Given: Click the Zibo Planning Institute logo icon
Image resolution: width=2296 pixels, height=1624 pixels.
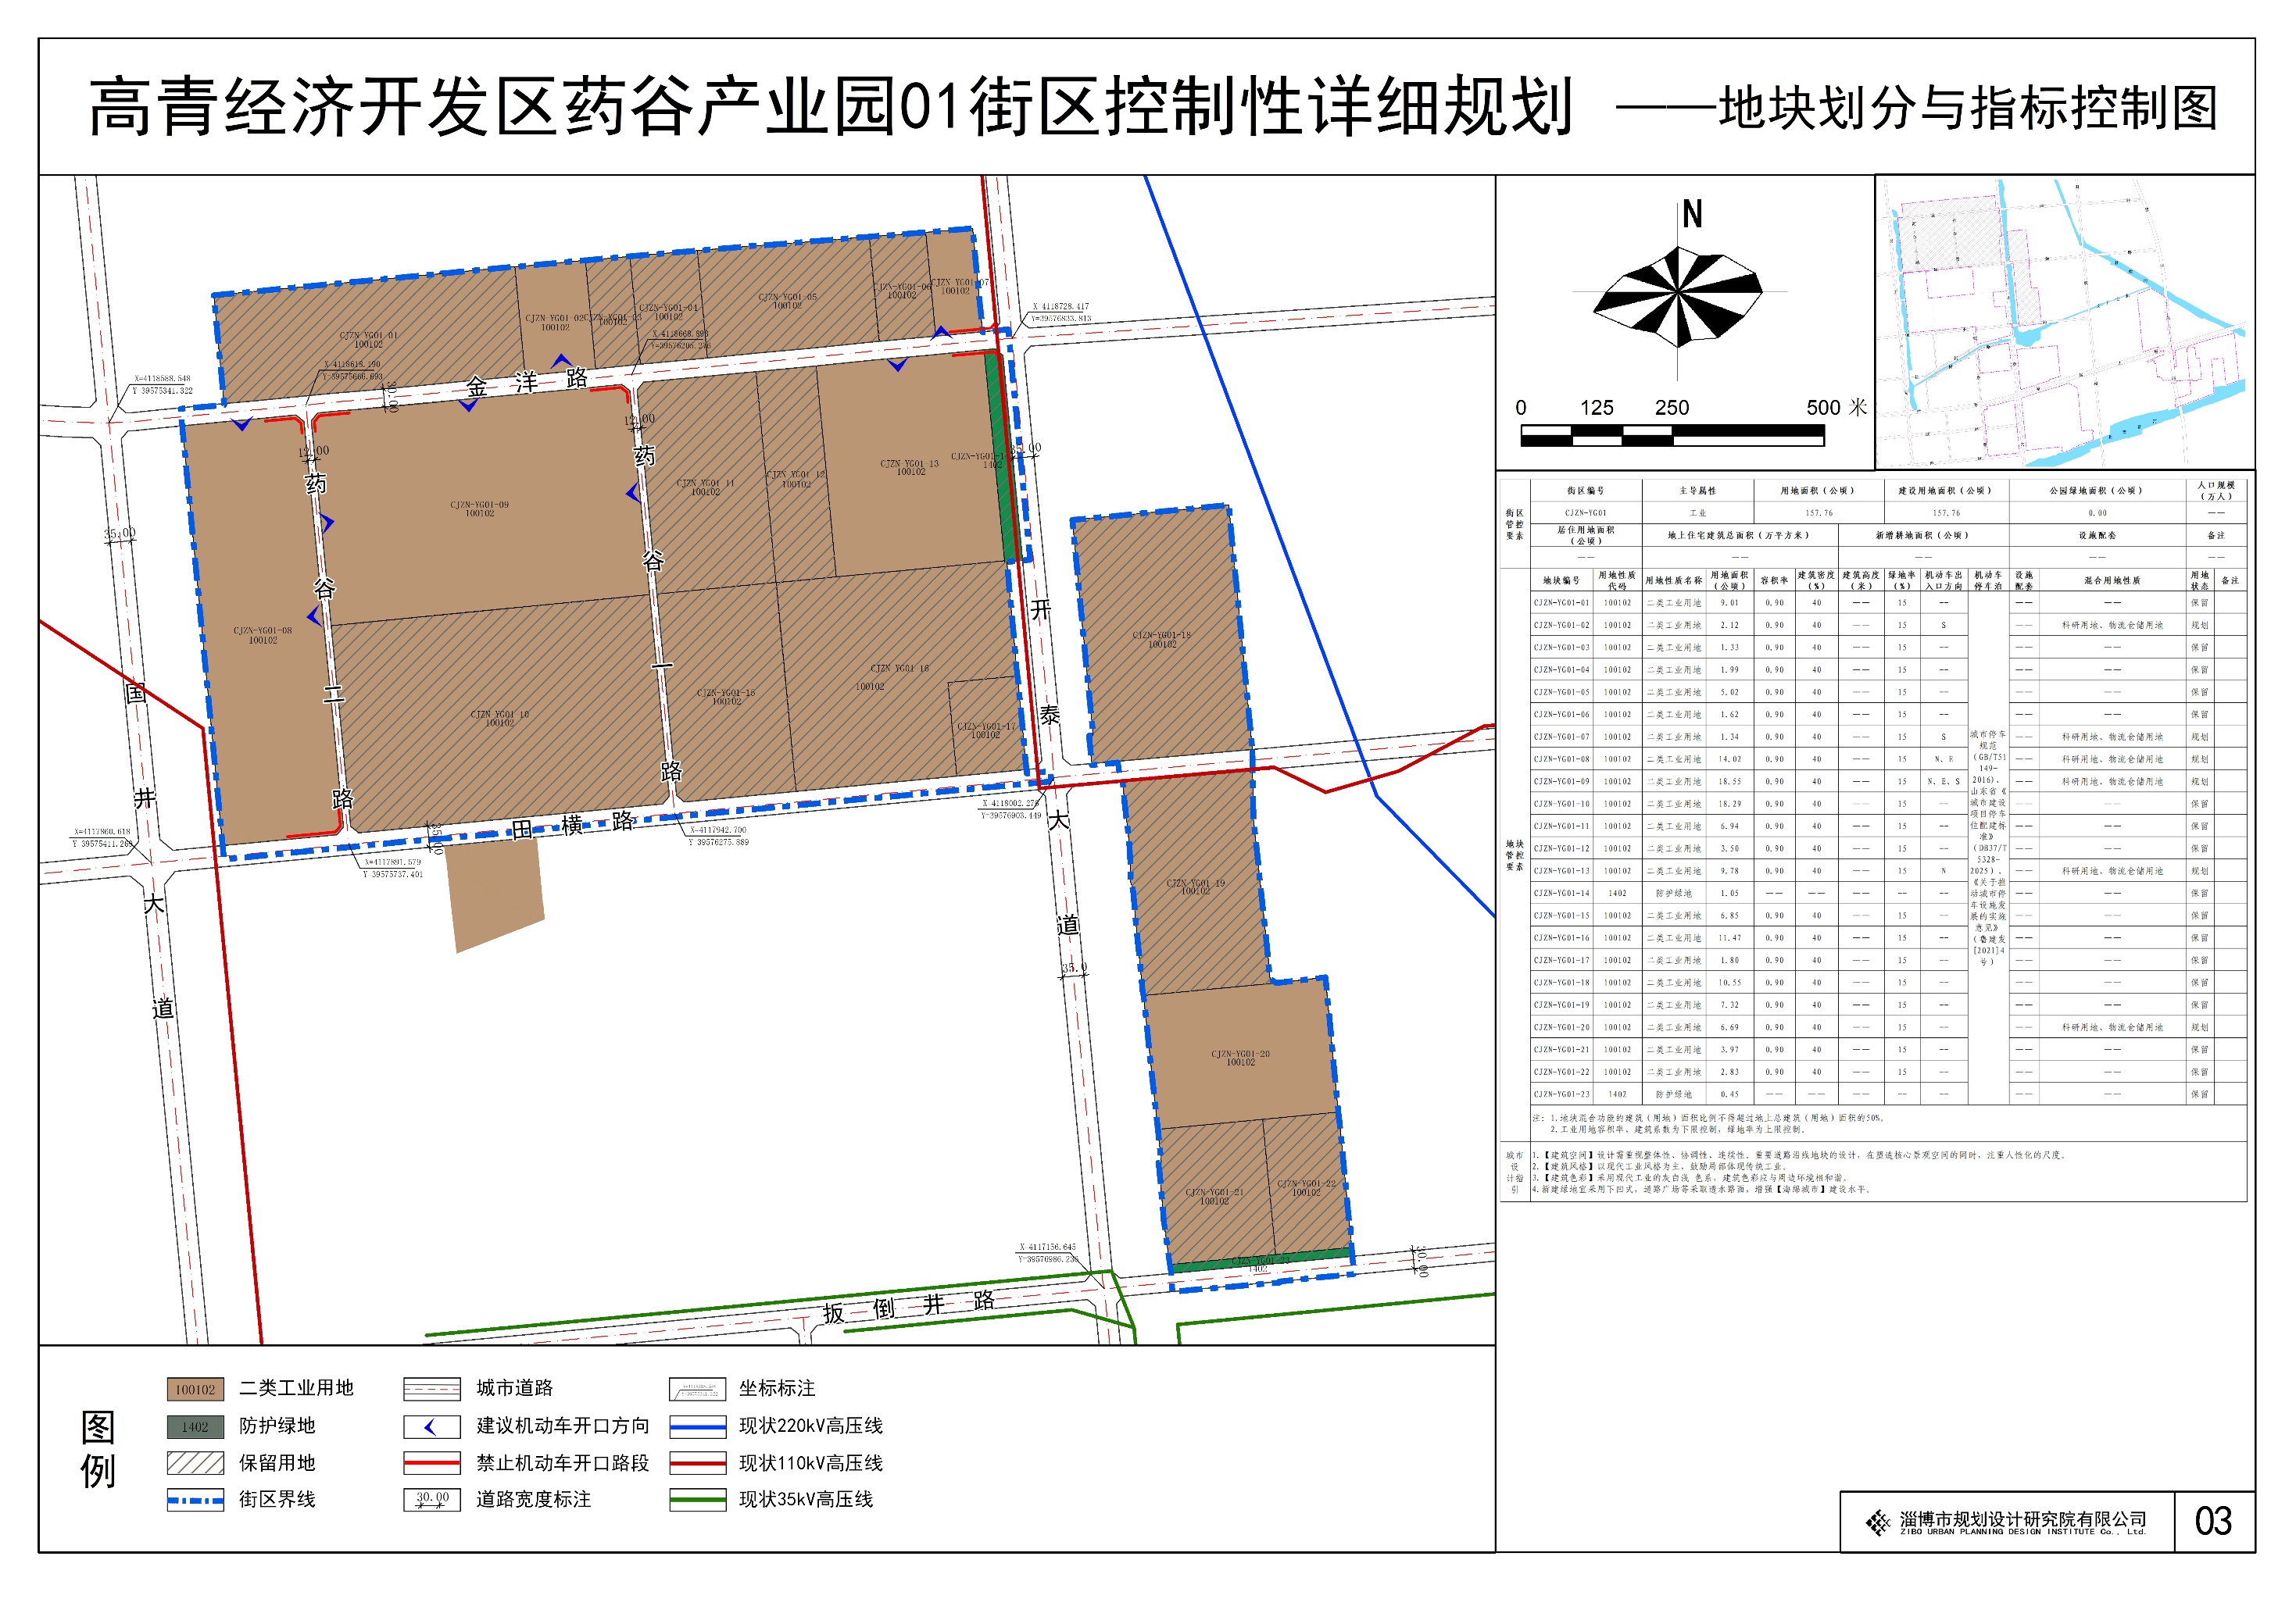Looking at the screenshot, I should 1878,1523.
